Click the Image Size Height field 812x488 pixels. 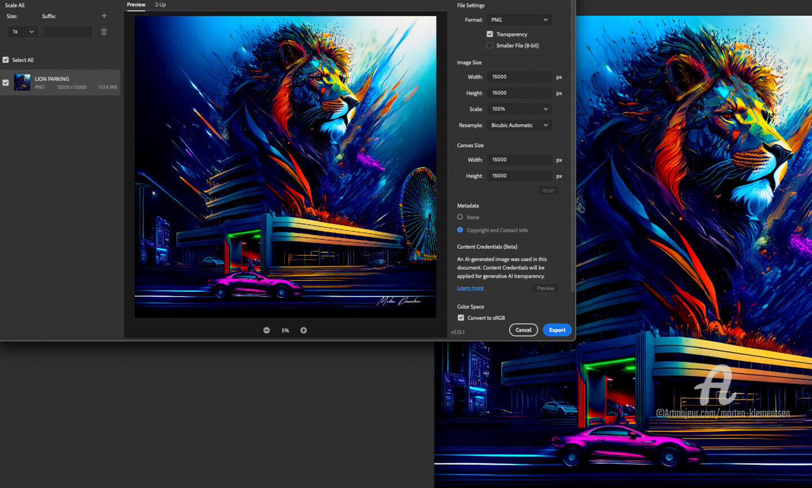(519, 93)
